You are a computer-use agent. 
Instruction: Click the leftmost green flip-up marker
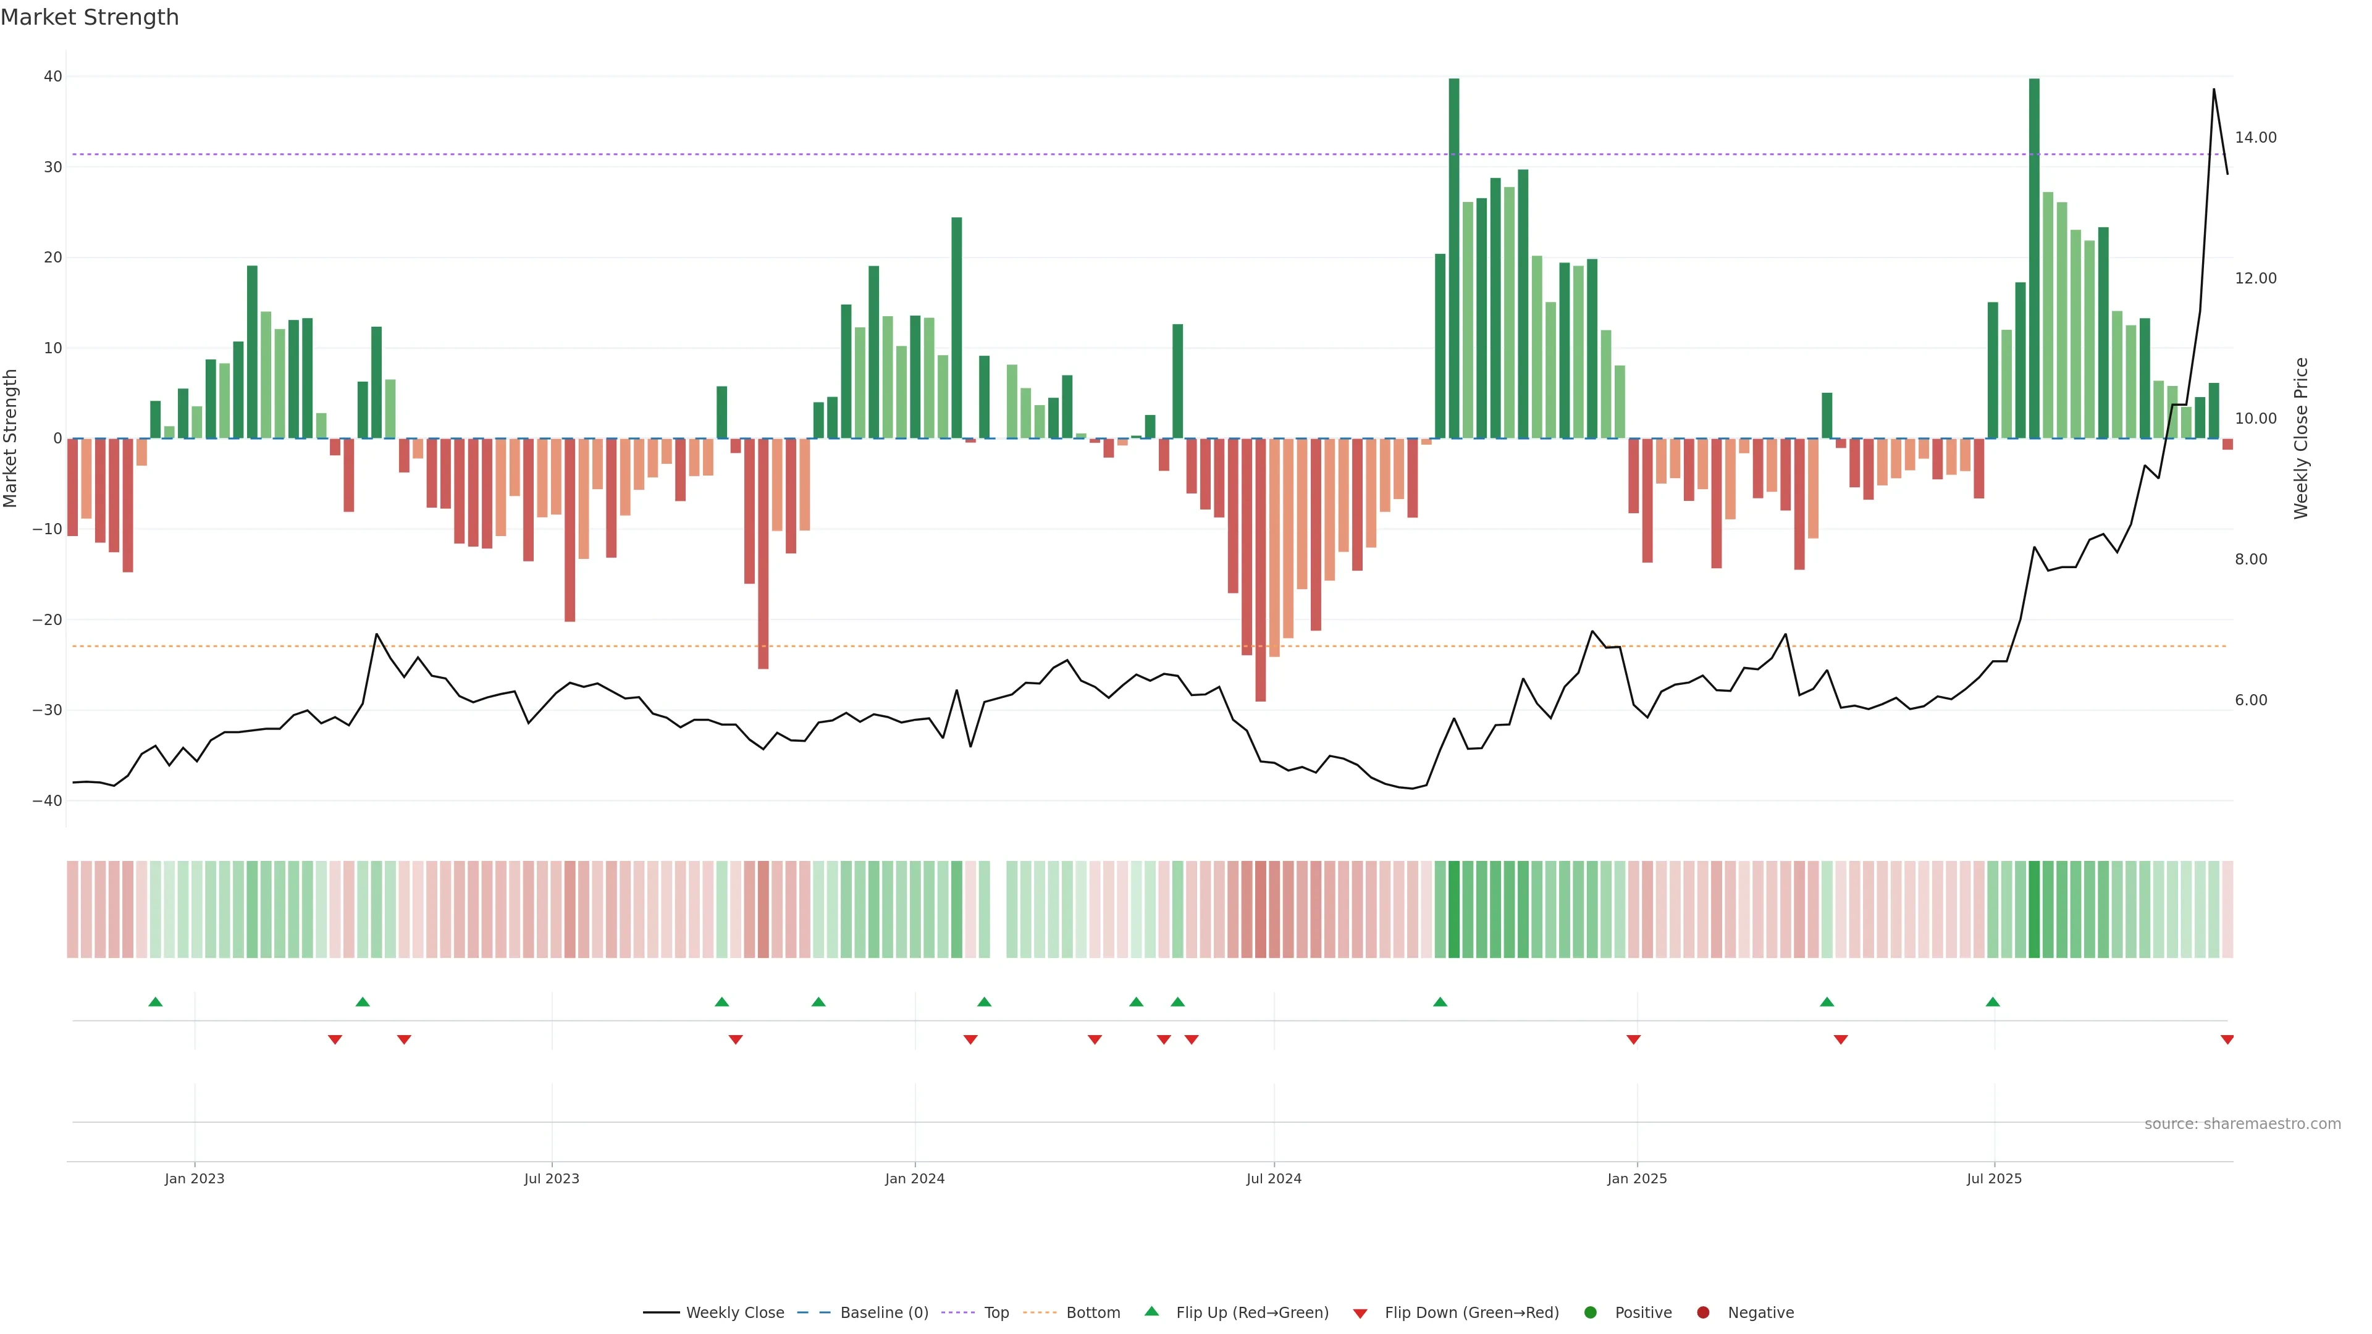point(156,1002)
